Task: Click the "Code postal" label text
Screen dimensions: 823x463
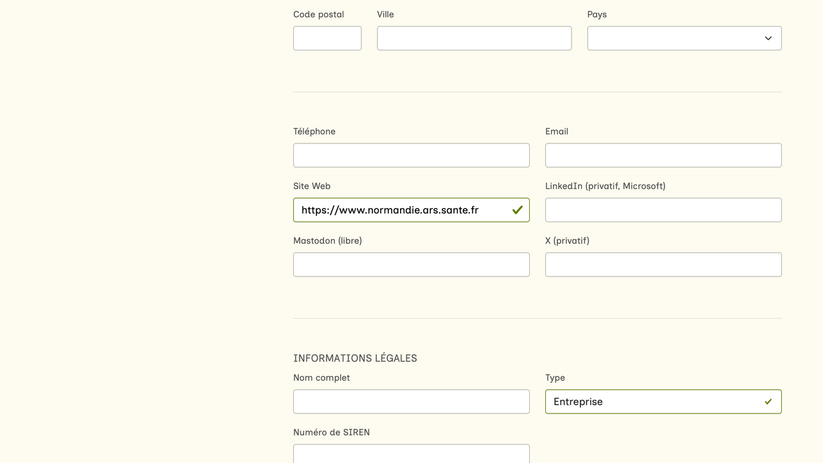Action: point(318,14)
